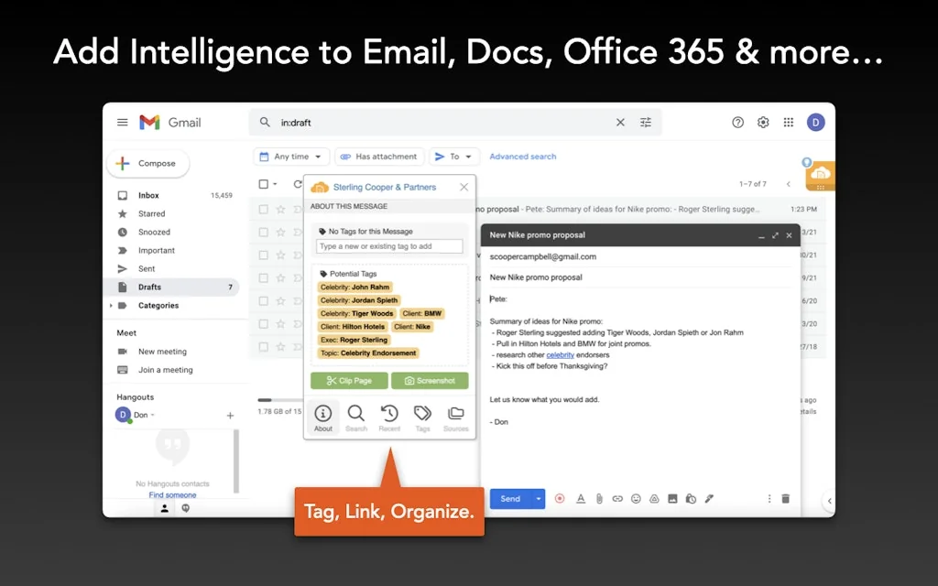Open the To filter dropdown

[x=454, y=157]
